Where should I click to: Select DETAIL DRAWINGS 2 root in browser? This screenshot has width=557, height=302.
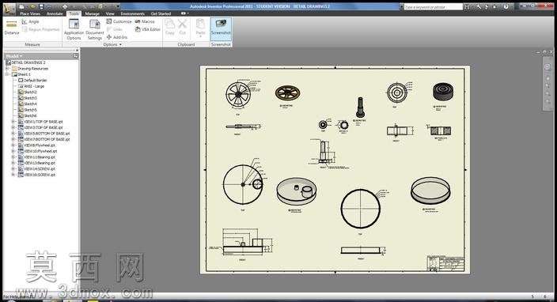click(26, 62)
